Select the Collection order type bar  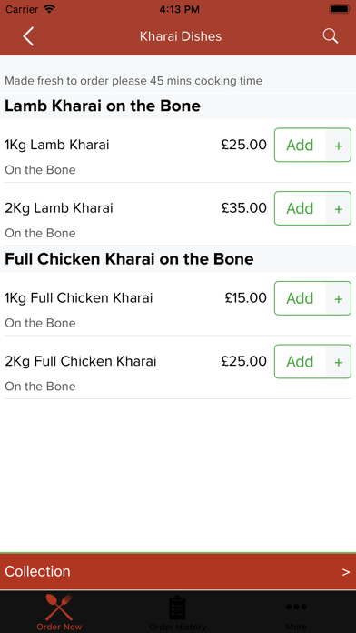(x=178, y=572)
